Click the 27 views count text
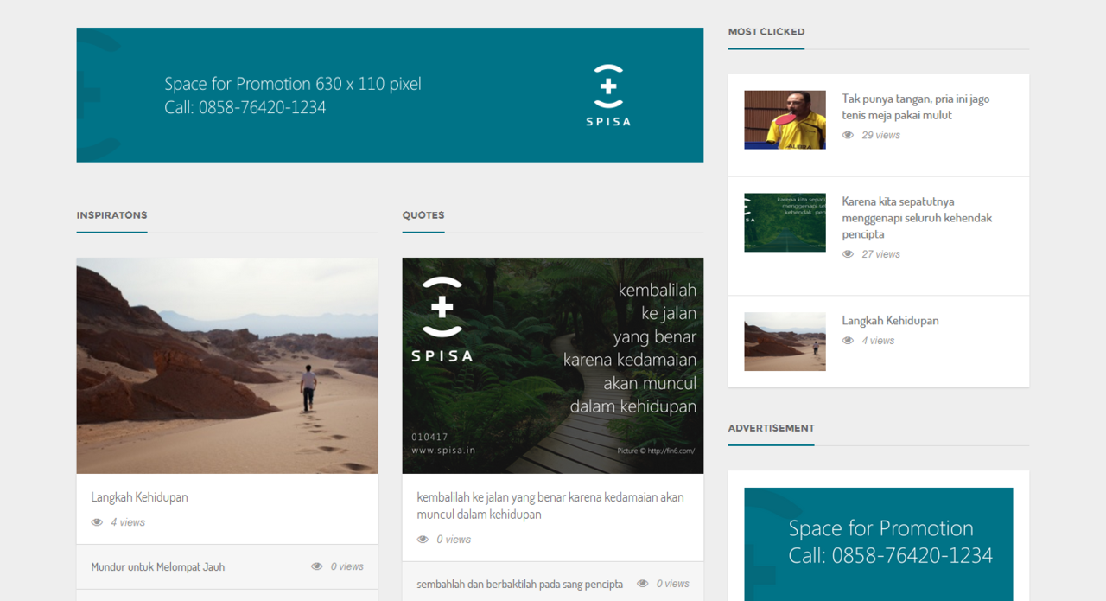The height and width of the screenshot is (601, 1106). click(x=880, y=254)
